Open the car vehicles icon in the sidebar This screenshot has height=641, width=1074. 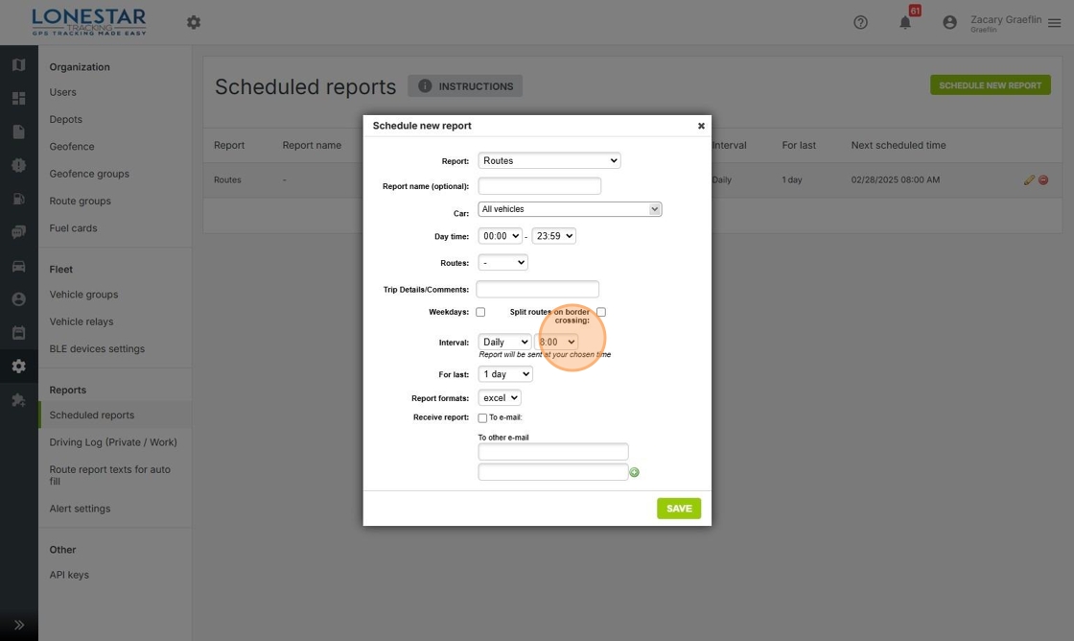pos(18,266)
